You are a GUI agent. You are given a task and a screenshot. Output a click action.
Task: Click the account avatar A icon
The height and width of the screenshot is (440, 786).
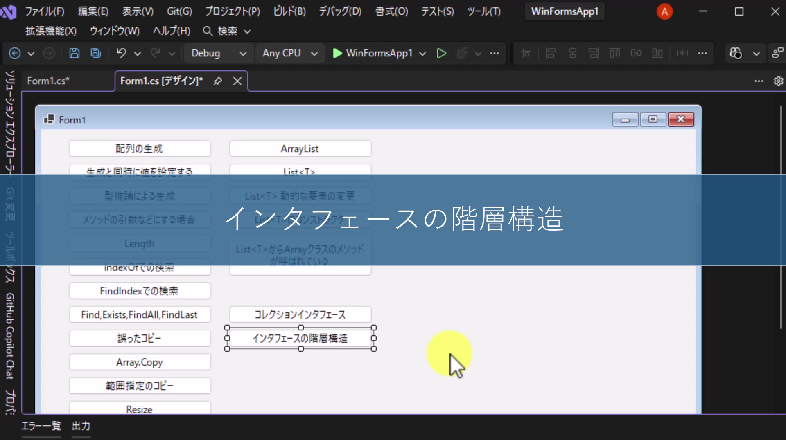(664, 11)
